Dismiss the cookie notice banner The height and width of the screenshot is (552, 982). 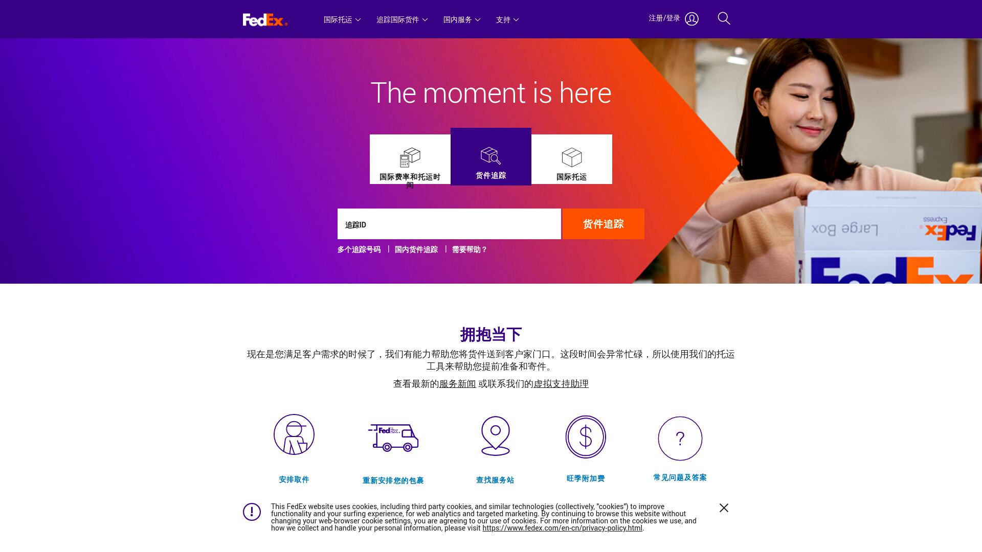(724, 508)
